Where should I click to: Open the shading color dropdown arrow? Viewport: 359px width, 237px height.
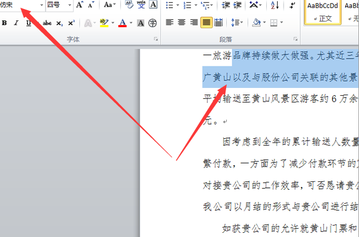(x=264, y=22)
